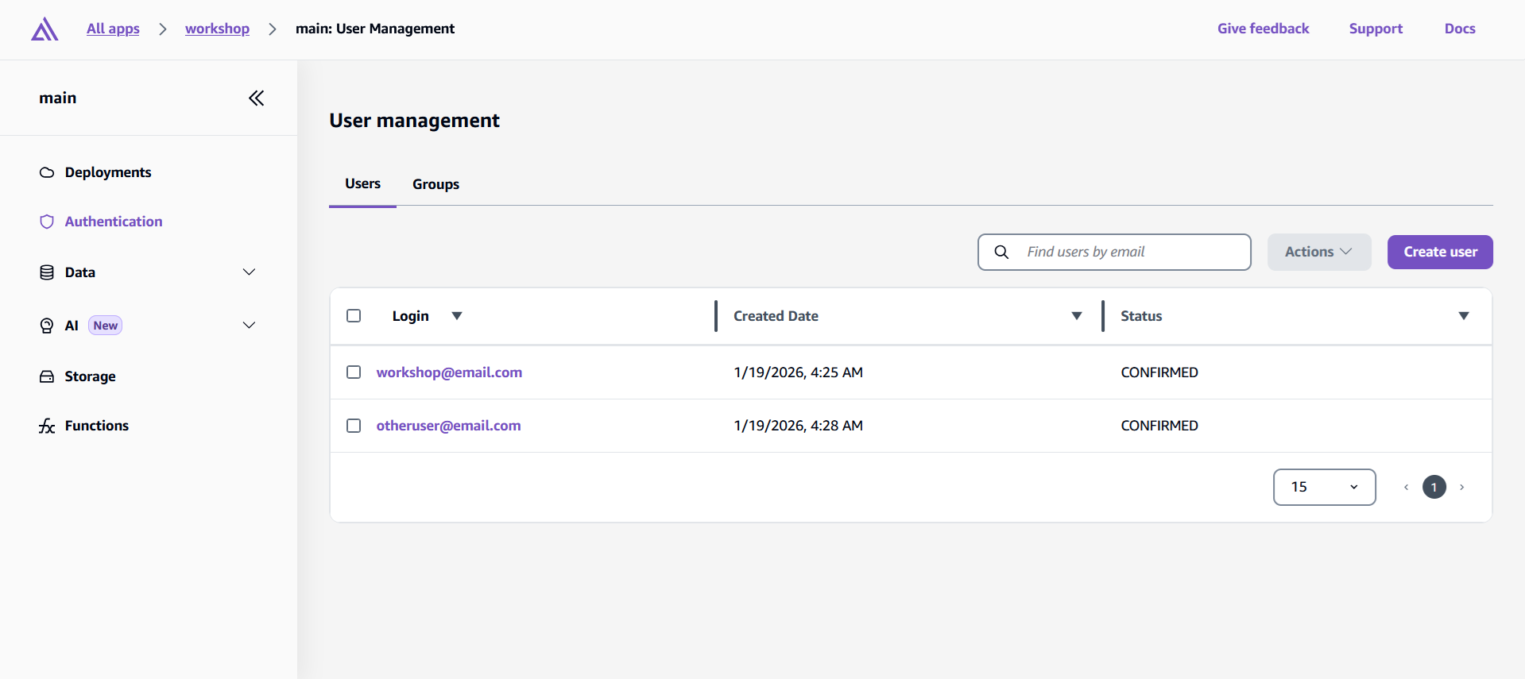Click the main: User Management breadcrumb
Image resolution: width=1525 pixels, height=679 pixels.
coord(375,29)
